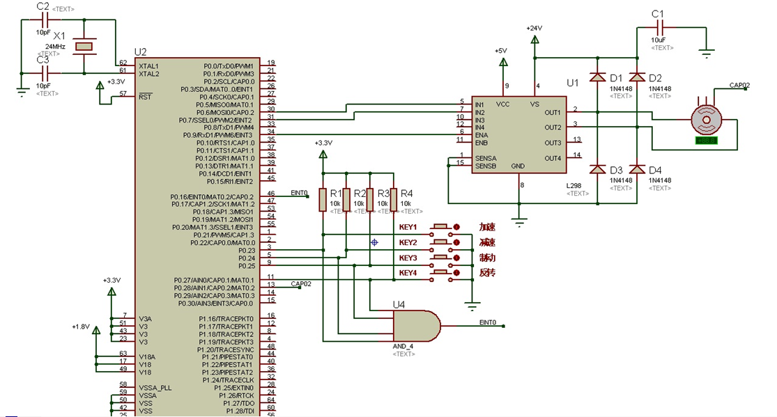Select the +5V power terminal arrow
Viewport: 777px width, 417px height.
coord(503,62)
